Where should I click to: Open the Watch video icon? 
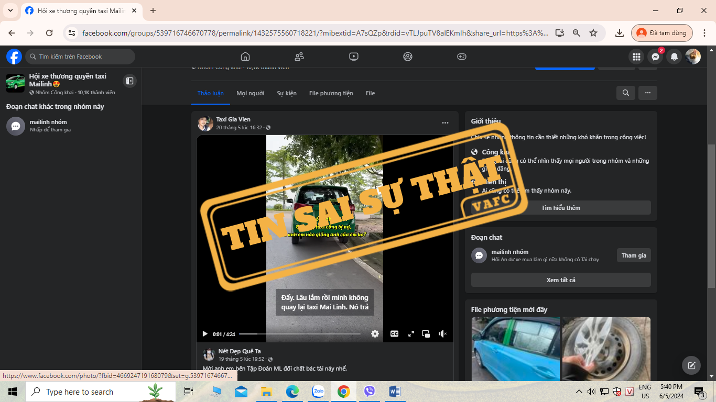coord(354,57)
